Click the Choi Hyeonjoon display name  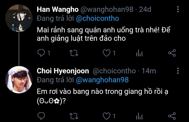click(63, 71)
